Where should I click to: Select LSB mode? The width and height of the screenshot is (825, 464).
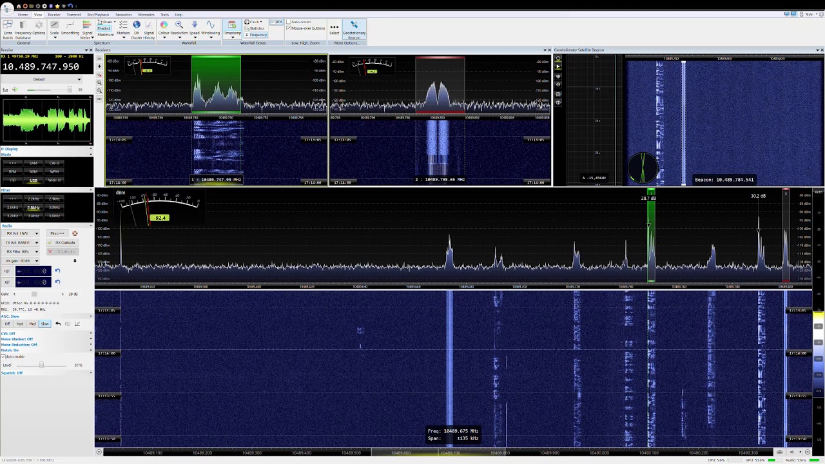(13, 180)
